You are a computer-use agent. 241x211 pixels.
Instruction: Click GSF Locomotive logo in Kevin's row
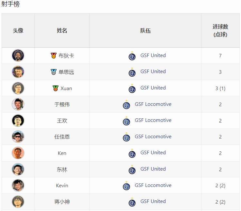point(126,186)
